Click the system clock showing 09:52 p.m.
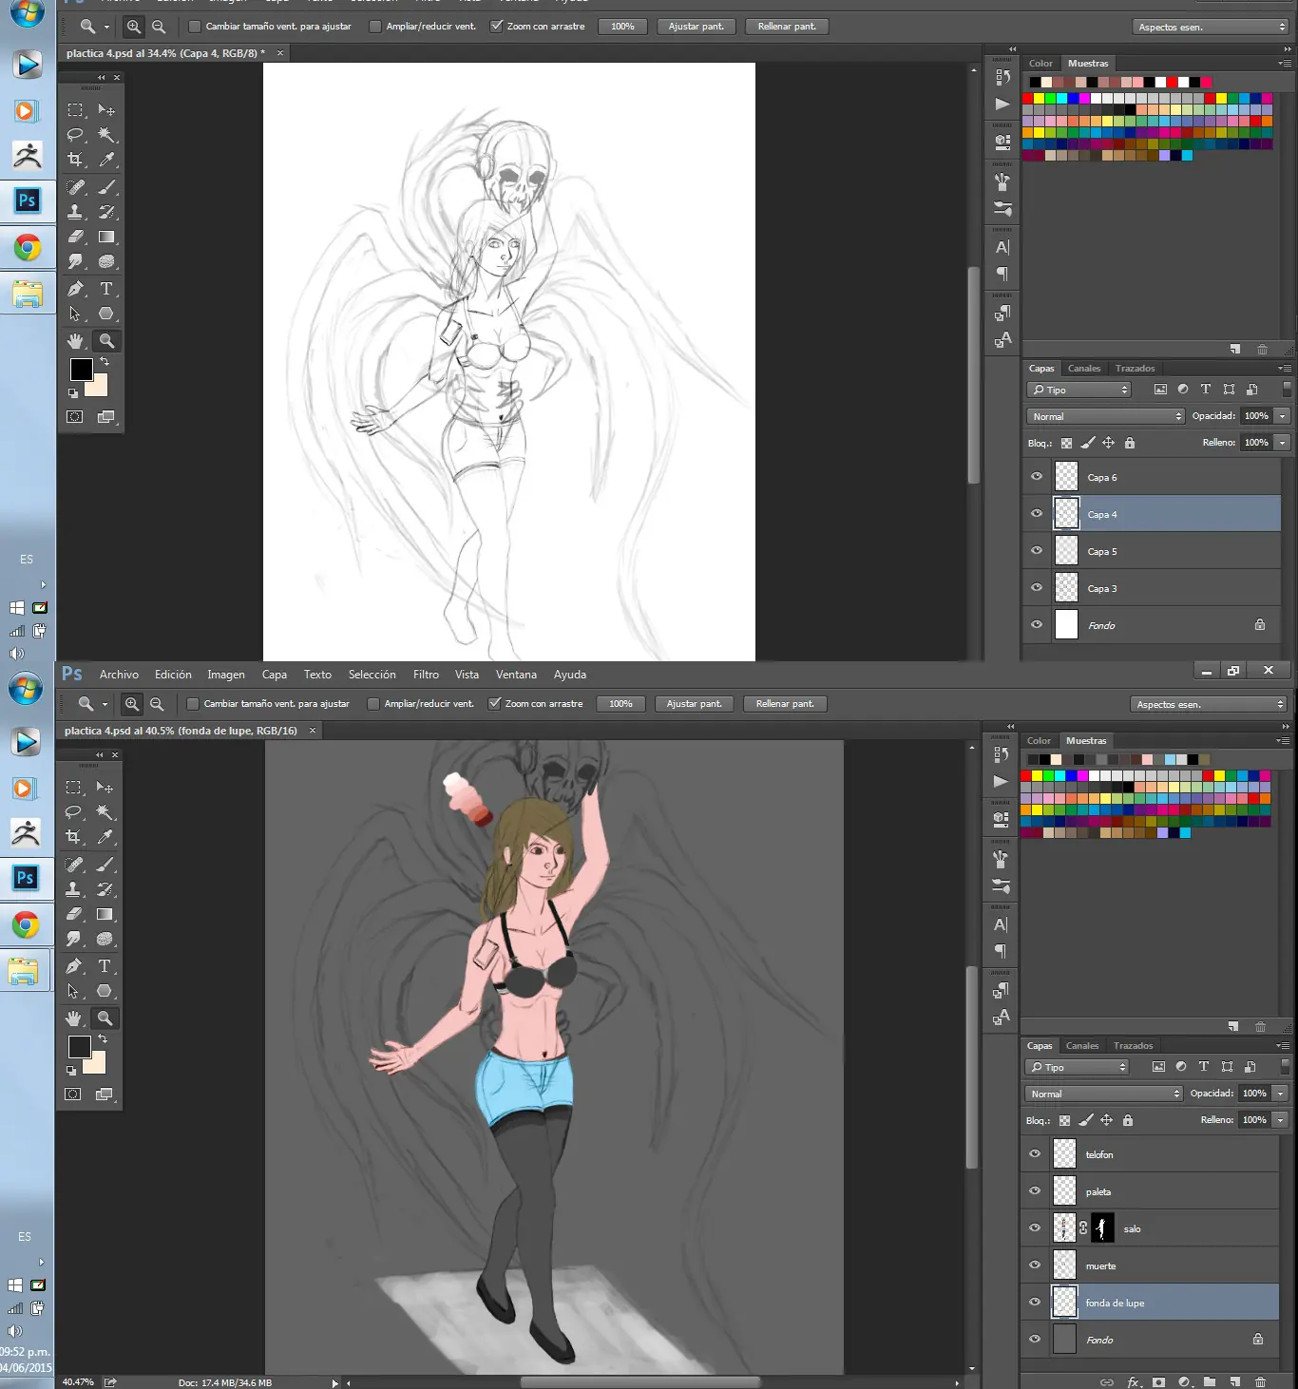The height and width of the screenshot is (1389, 1298). click(x=26, y=1352)
